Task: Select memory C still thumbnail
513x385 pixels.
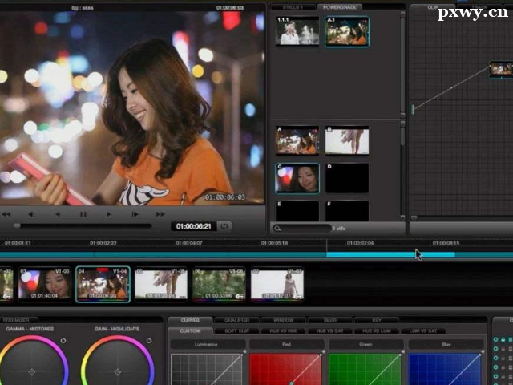Action: point(297,178)
